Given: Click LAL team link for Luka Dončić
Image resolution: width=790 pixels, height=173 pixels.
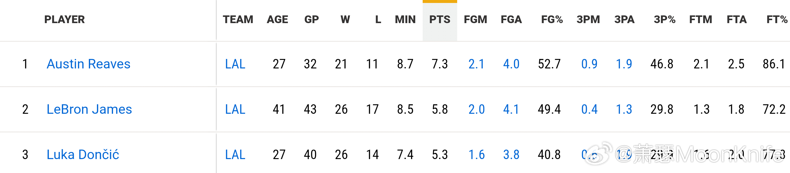Looking at the screenshot, I should 235,154.
